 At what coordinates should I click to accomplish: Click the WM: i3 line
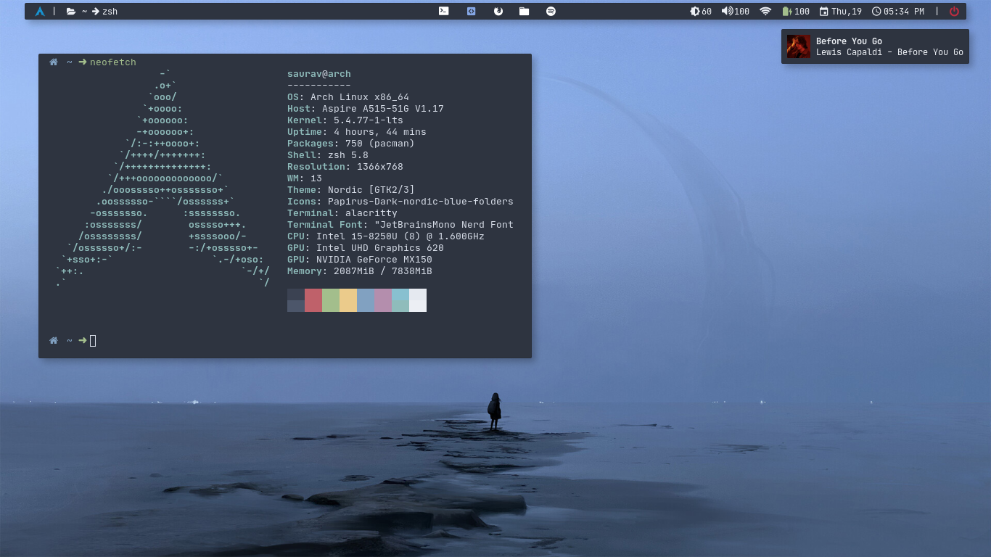click(x=305, y=178)
